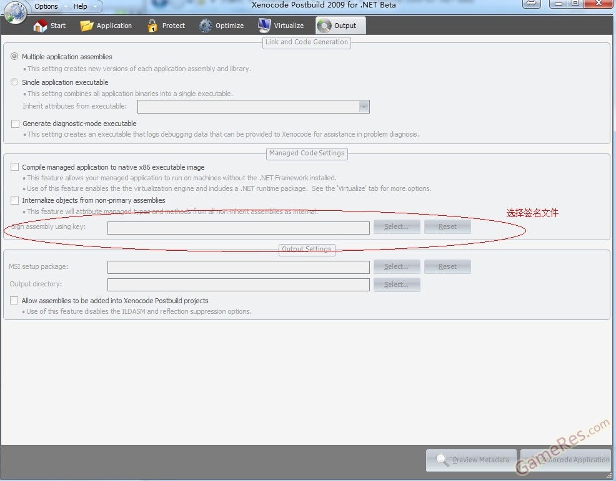616x481 pixels.
Task: Select Single application executable option
Action: click(x=14, y=82)
